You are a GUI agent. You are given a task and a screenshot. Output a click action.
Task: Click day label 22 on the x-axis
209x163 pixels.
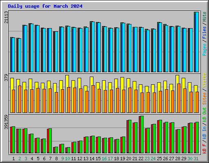click(141, 159)
